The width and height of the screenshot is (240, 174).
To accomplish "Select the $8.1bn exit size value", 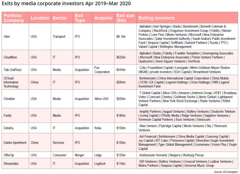I will coord(121,37).
